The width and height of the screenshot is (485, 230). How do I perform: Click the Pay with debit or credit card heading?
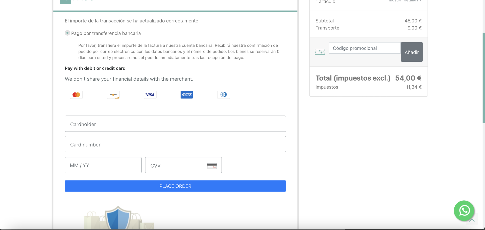pyautogui.click(x=95, y=68)
